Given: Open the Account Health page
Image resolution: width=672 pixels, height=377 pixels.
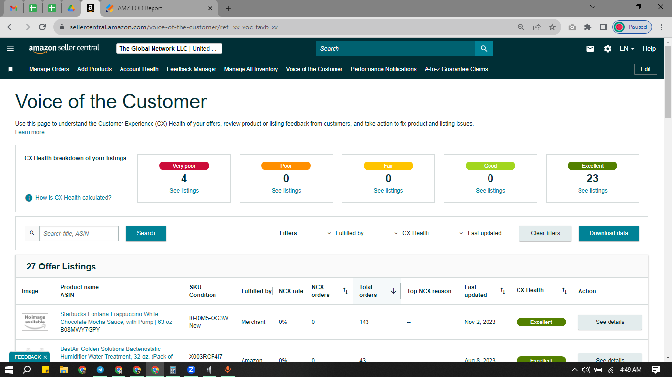Looking at the screenshot, I should tap(139, 69).
